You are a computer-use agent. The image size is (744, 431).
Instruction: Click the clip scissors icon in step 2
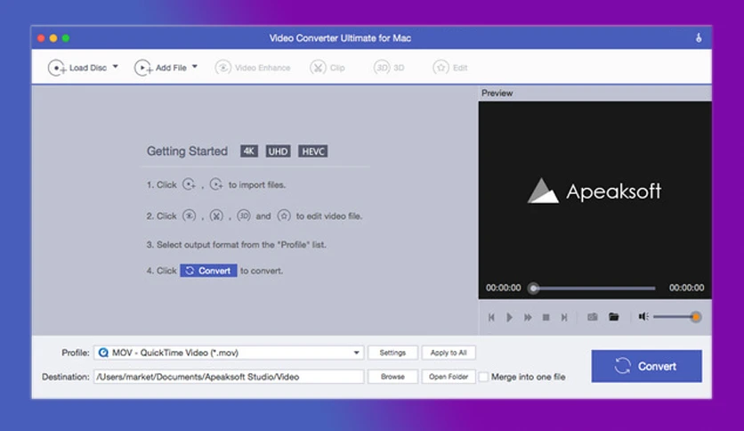click(x=216, y=216)
